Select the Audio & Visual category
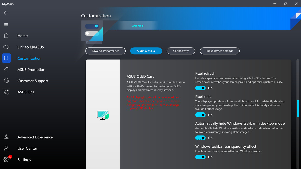301x169 pixels. (146, 51)
